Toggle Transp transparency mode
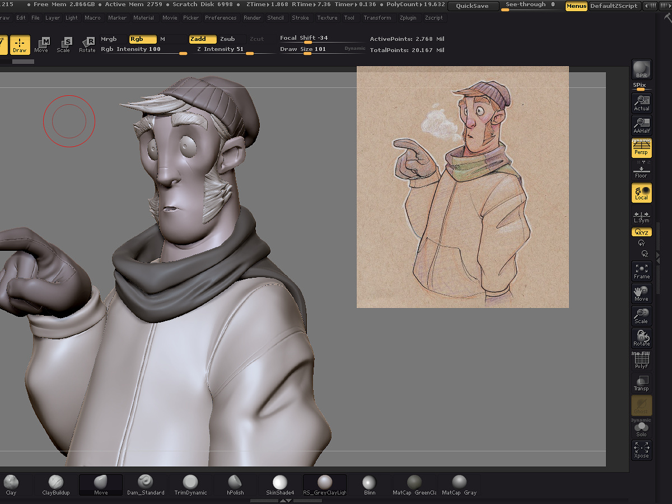Screen dimensions: 672x504 tap(641, 383)
